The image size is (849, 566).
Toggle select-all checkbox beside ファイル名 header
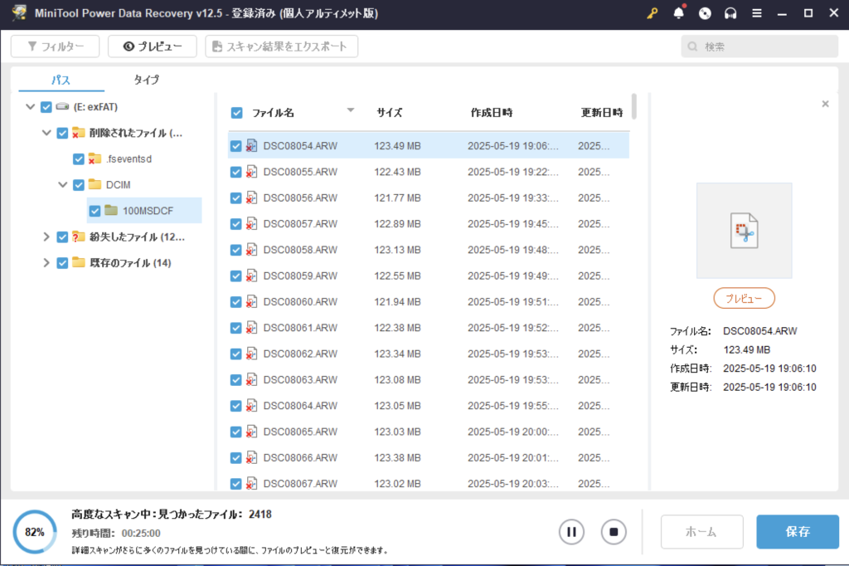236,113
